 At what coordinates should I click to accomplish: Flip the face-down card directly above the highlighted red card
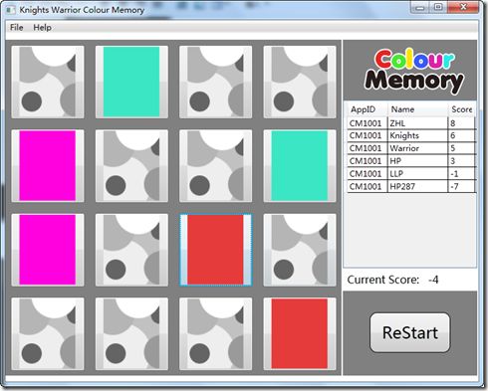[x=216, y=166]
